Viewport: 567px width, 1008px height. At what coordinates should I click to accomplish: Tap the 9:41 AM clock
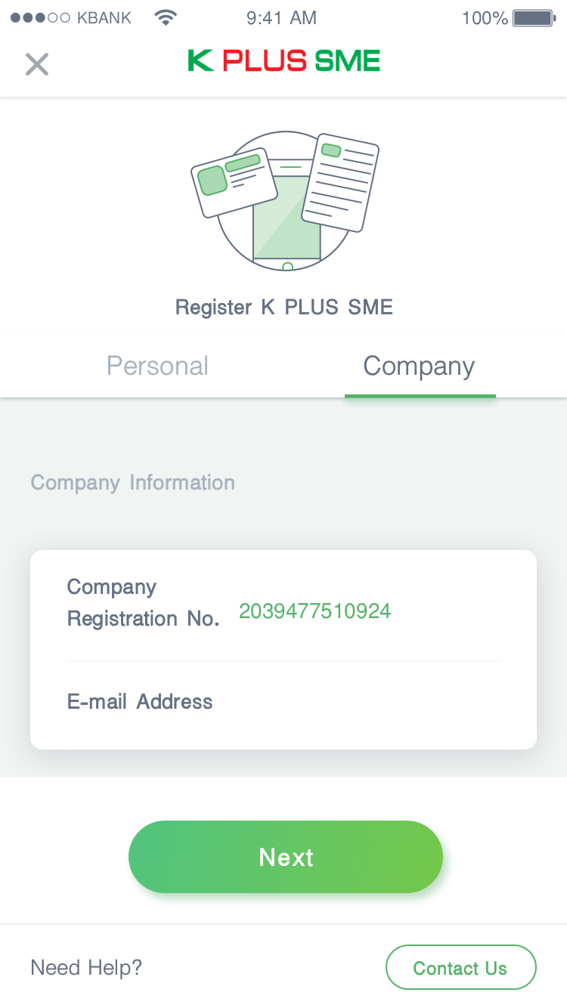point(281,18)
